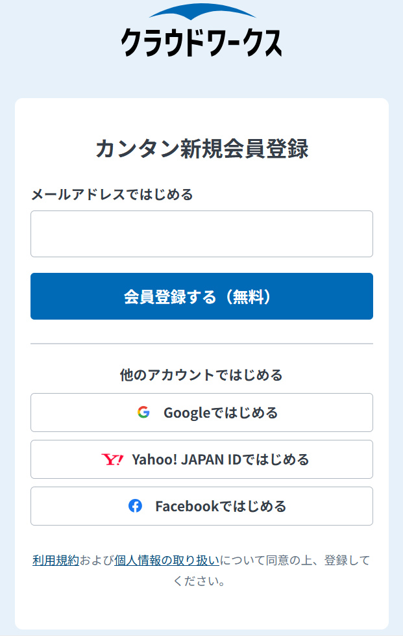The image size is (403, 636).
Task: Click the カンタン新規会員登録 heading
Action: 201,149
